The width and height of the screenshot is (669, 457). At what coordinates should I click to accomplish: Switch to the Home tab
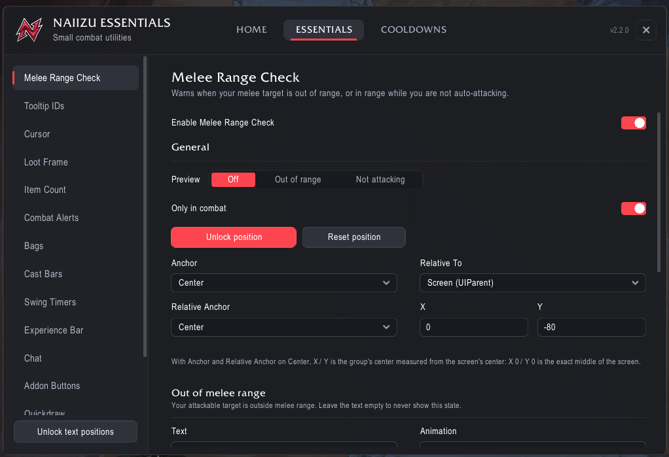(252, 29)
